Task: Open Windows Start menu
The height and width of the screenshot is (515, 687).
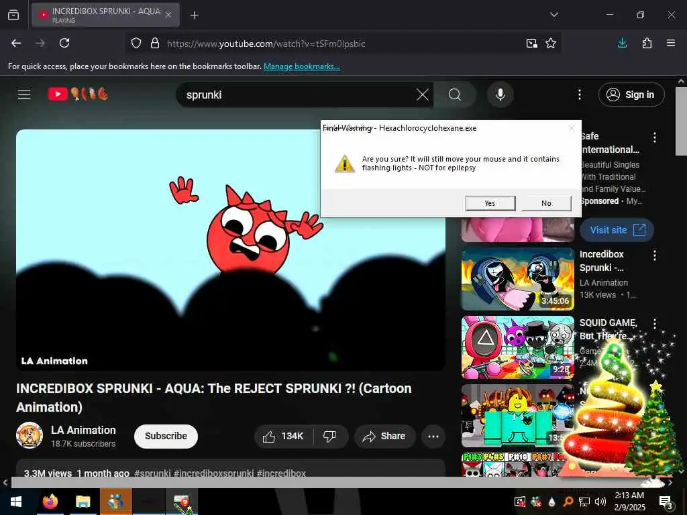Action: 16,502
